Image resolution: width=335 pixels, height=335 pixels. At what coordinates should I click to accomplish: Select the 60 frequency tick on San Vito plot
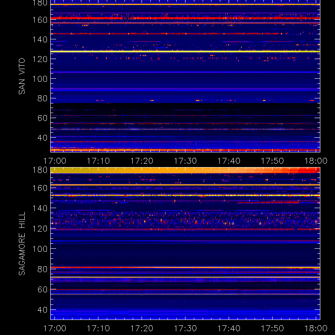pyautogui.click(x=42, y=118)
